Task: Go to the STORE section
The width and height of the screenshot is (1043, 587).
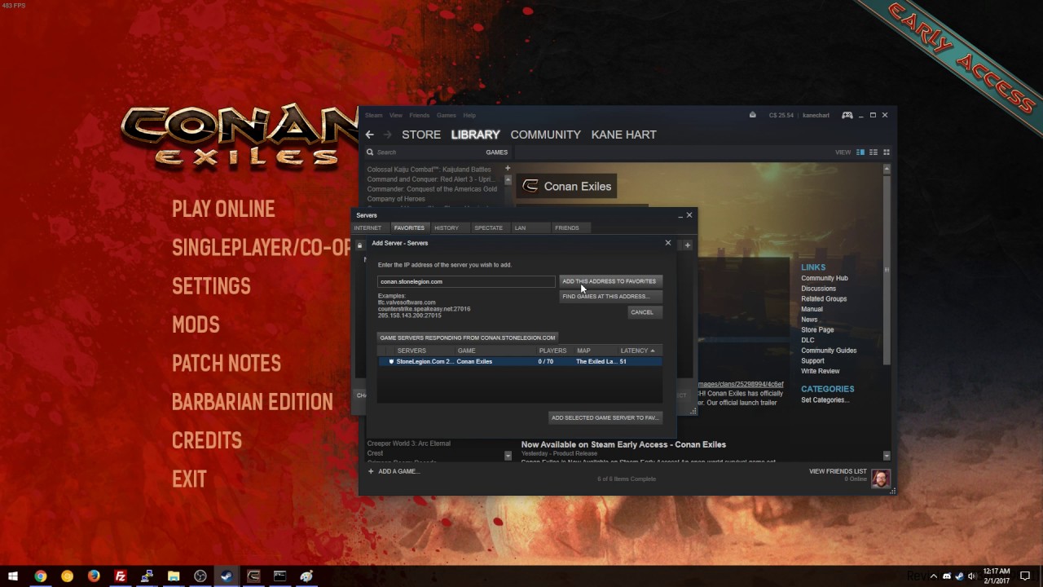Action: 421,135
